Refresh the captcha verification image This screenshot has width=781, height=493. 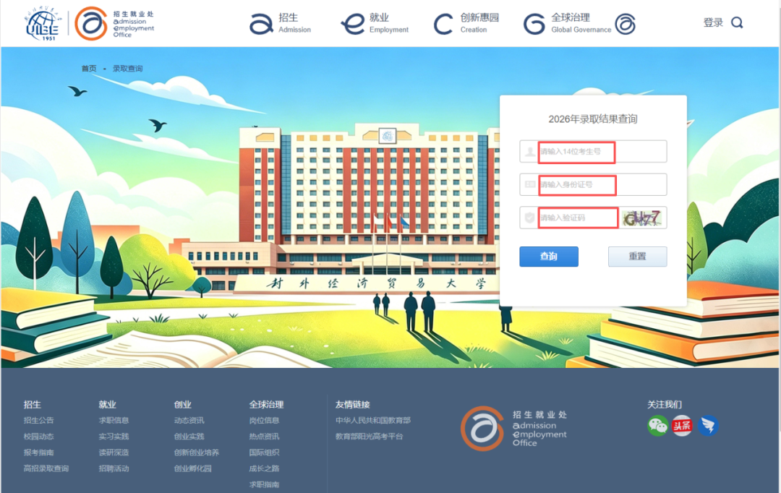(x=643, y=218)
